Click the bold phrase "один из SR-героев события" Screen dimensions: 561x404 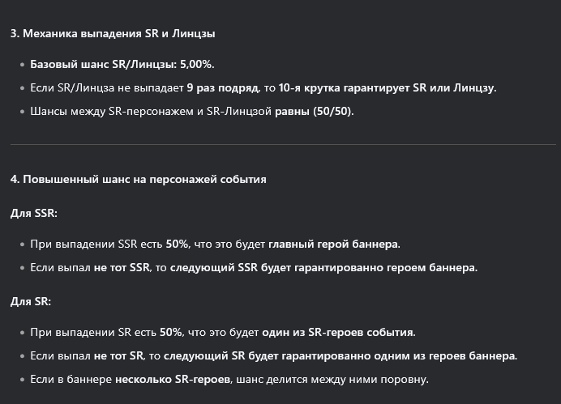click(x=338, y=331)
